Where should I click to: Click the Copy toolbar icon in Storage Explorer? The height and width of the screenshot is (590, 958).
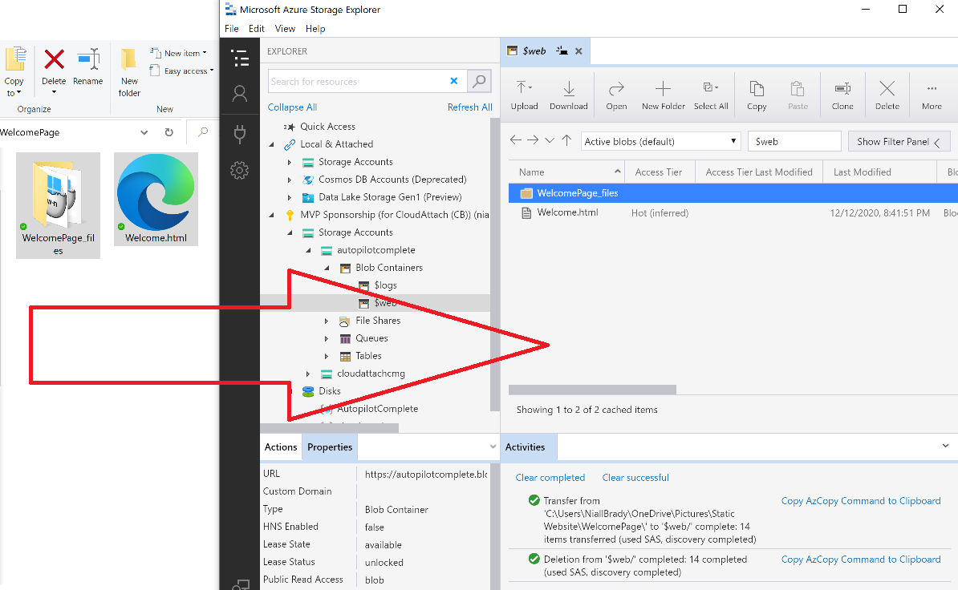757,89
